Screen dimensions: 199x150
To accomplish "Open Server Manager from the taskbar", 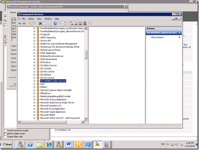I will 21,144.
